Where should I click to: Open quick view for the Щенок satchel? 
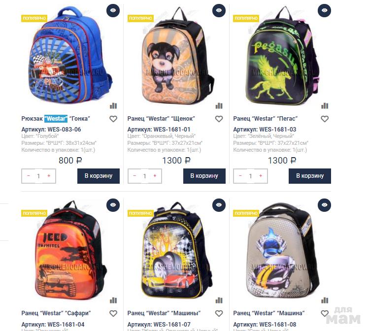219,10
